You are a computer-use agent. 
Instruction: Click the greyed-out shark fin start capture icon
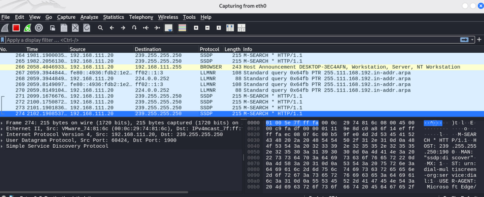[x=5, y=28]
